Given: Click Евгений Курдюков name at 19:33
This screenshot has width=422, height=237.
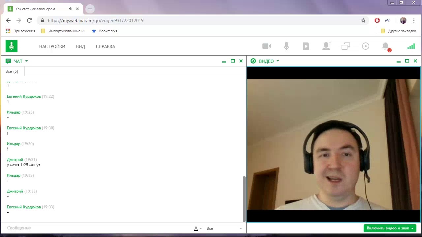Looking at the screenshot, I should (24, 207).
